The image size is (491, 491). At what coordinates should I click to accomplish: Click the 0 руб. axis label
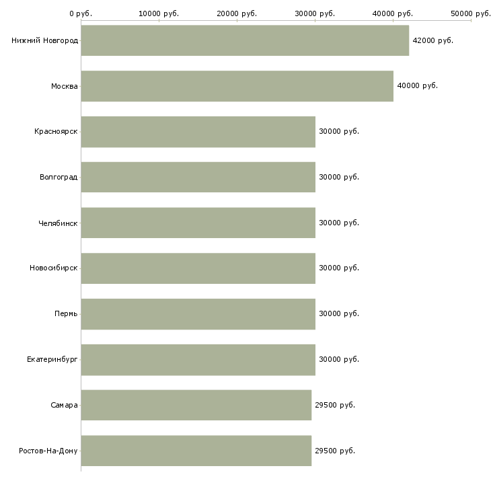81,13
